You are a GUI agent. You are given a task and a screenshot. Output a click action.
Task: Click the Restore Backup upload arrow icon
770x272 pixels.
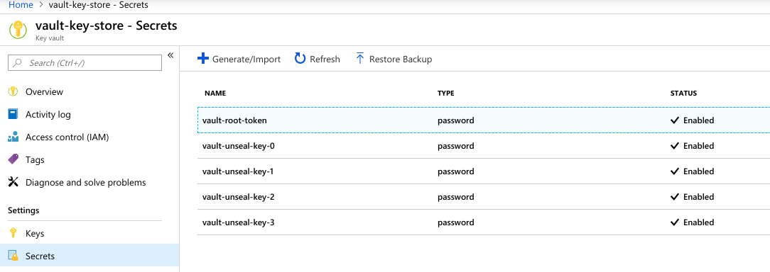[x=360, y=59]
